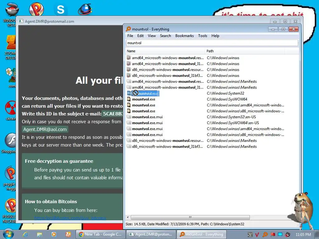The width and height of the screenshot is (319, 239).
Task: Open the flower zom desktop icon
Action: coord(11,77)
